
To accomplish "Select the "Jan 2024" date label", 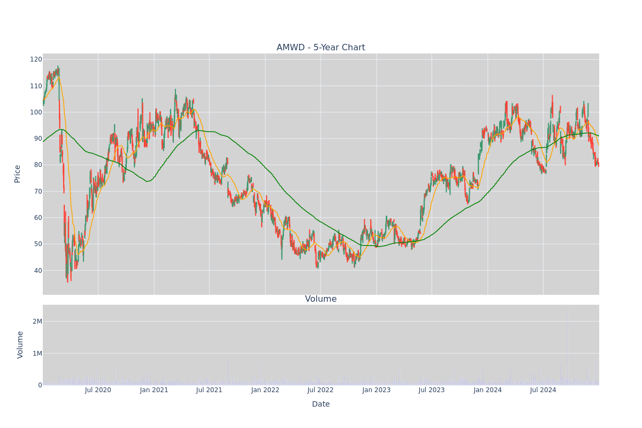I will [x=488, y=390].
